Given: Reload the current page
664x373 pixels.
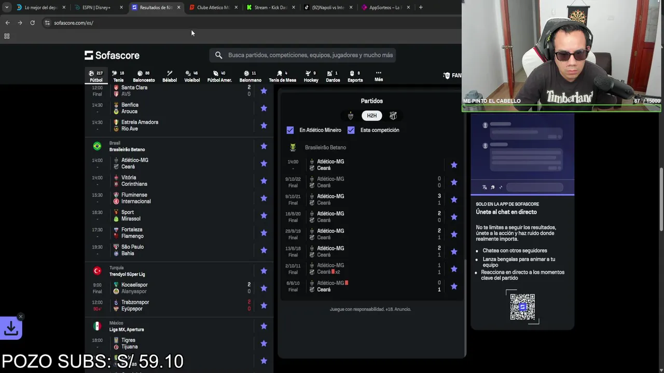Looking at the screenshot, I should [32, 23].
